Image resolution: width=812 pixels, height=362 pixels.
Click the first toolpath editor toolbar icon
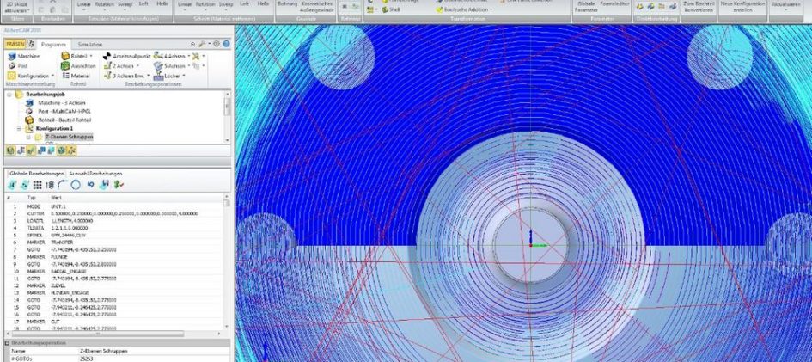12,185
